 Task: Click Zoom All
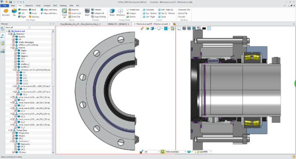64,13
